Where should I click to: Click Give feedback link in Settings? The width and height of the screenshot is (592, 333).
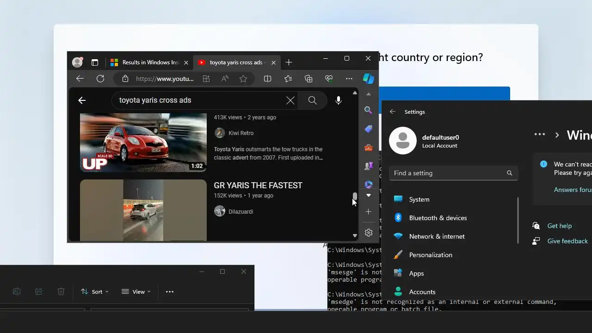tap(567, 241)
